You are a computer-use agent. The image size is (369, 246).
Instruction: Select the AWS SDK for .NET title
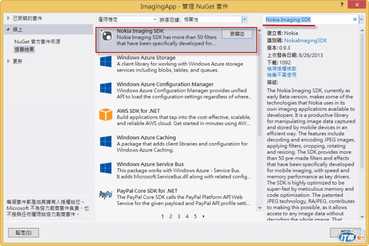pyautogui.click(x=138, y=111)
